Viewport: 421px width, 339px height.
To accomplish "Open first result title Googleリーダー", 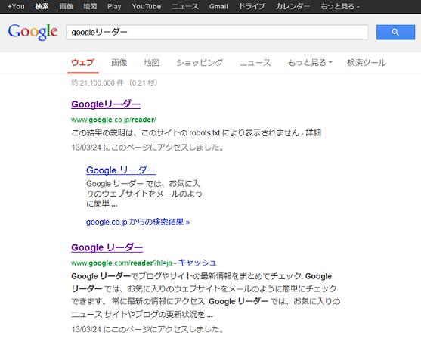I will (106, 104).
